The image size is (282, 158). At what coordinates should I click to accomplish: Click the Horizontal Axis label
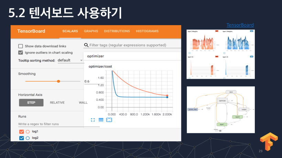pos(30,95)
